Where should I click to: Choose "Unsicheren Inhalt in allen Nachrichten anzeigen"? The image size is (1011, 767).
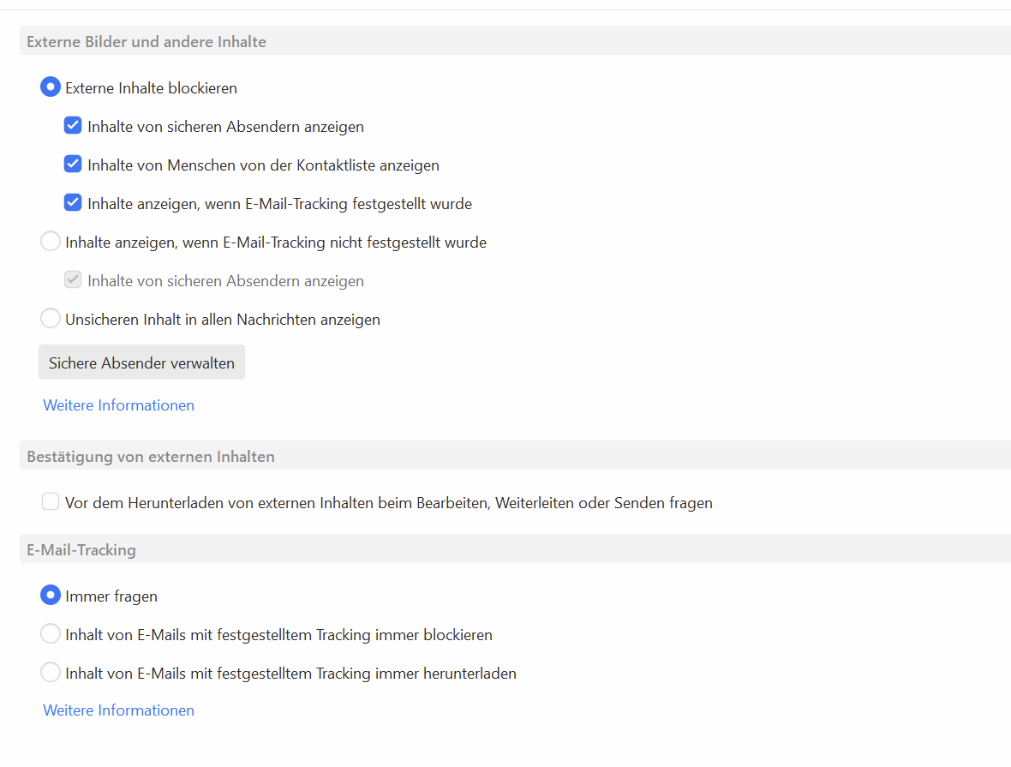(x=51, y=319)
